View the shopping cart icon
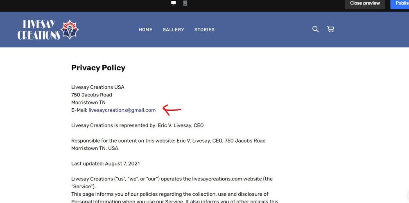Image resolution: width=409 pixels, height=203 pixels. click(x=330, y=29)
